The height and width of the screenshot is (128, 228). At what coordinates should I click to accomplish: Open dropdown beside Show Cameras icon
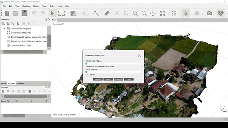[x=215, y=13]
